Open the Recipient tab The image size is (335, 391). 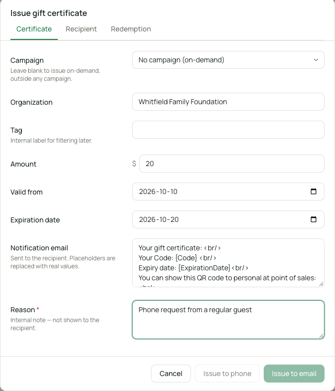[x=81, y=29]
